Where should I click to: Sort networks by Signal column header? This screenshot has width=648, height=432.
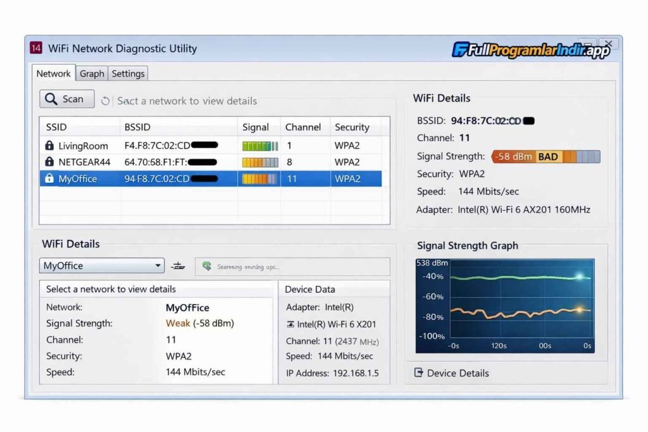[256, 127]
